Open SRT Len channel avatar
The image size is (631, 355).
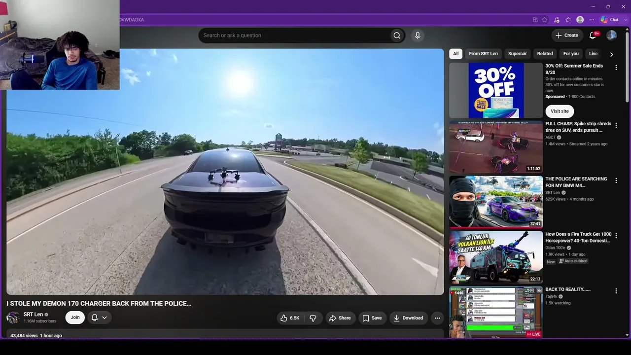(13, 318)
